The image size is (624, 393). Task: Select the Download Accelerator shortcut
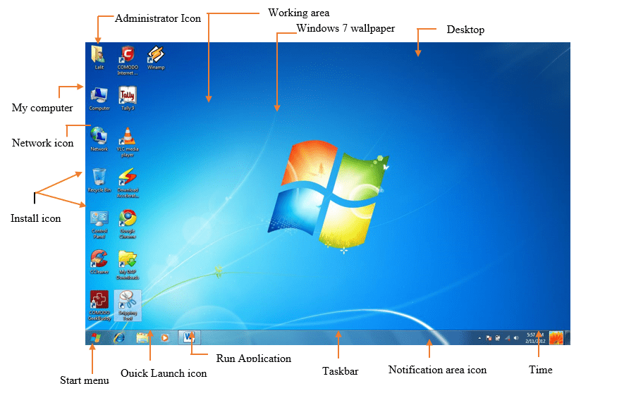click(x=128, y=183)
